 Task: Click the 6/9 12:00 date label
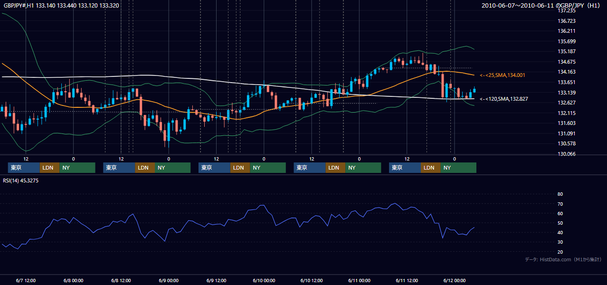point(216,280)
